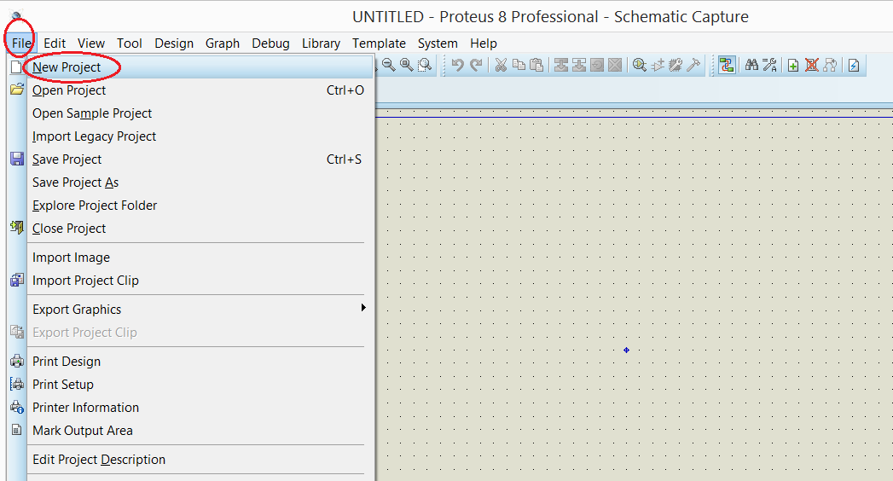Pick parts from libraries icon
Image resolution: width=893 pixels, height=481 pixels.
tap(640, 65)
